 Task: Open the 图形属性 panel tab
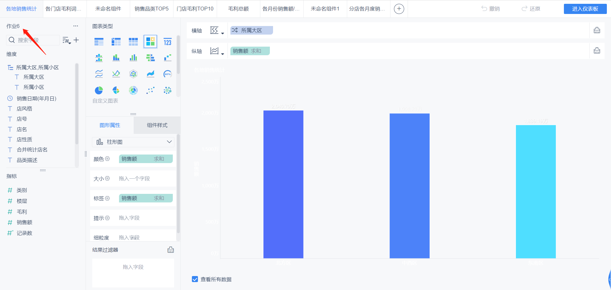coord(110,125)
